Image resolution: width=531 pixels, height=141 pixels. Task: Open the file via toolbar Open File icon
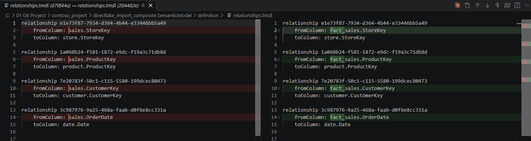467,5
